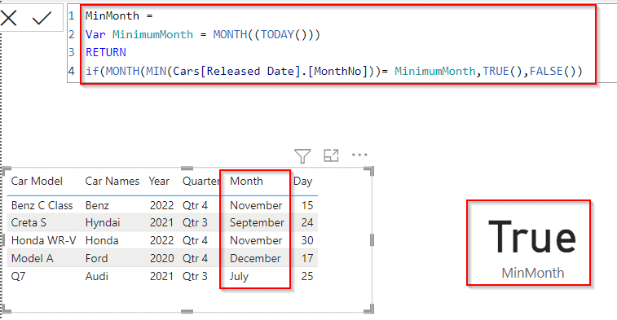The image size is (617, 320).
Task: Cancel the formula with the X icon
Action: tap(8, 18)
